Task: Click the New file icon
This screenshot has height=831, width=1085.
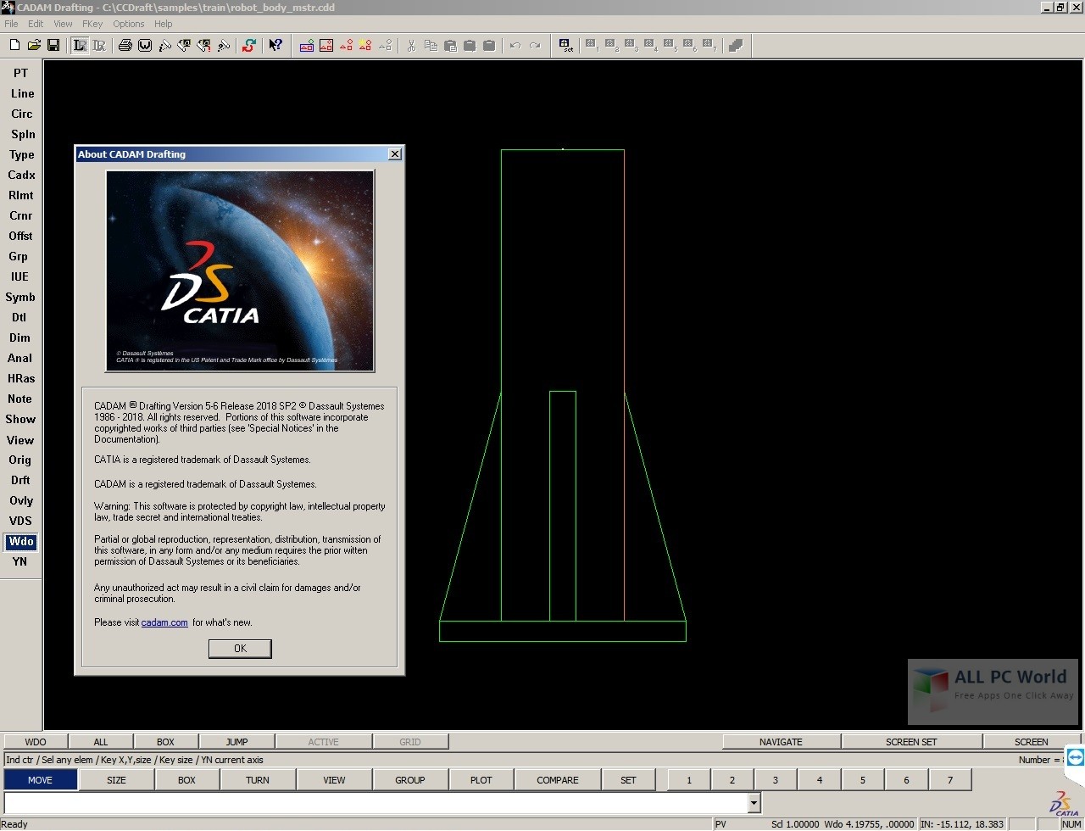Action: click(14, 46)
